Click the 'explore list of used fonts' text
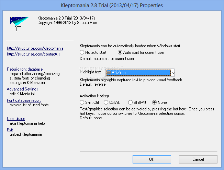The height and width of the screenshot is (170, 224). point(29,105)
